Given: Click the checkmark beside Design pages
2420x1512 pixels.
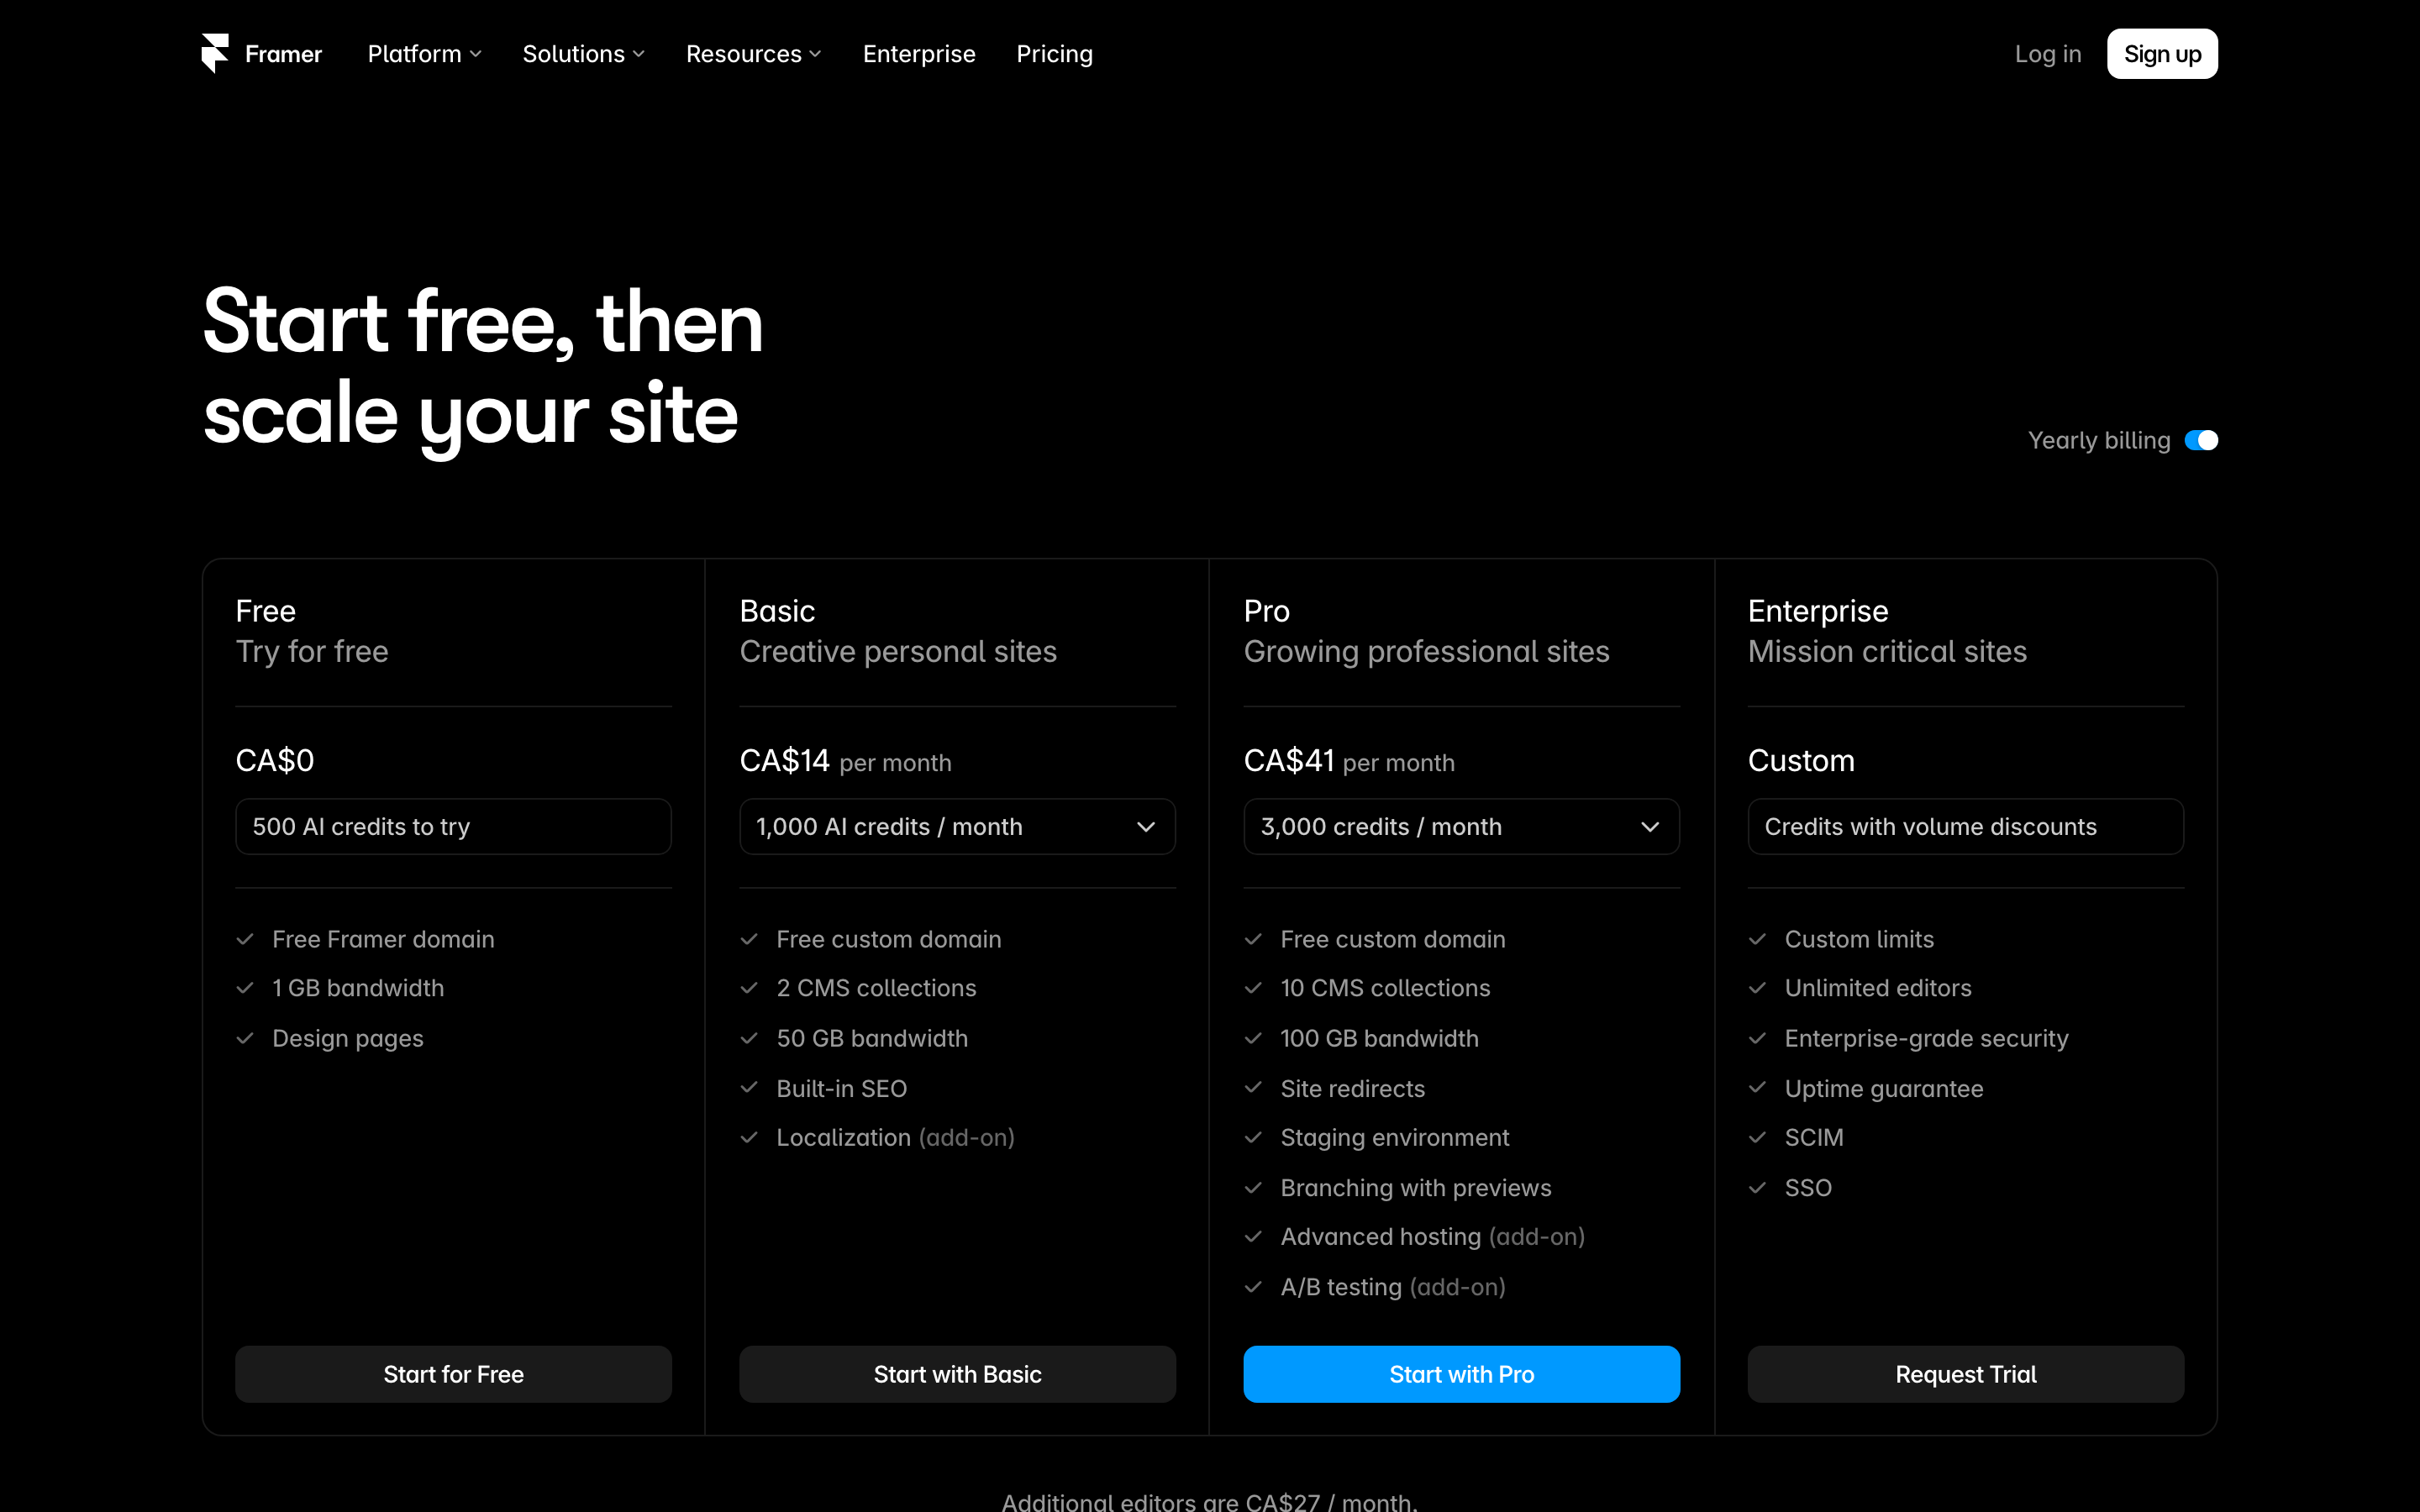Looking at the screenshot, I should pos(245,1038).
